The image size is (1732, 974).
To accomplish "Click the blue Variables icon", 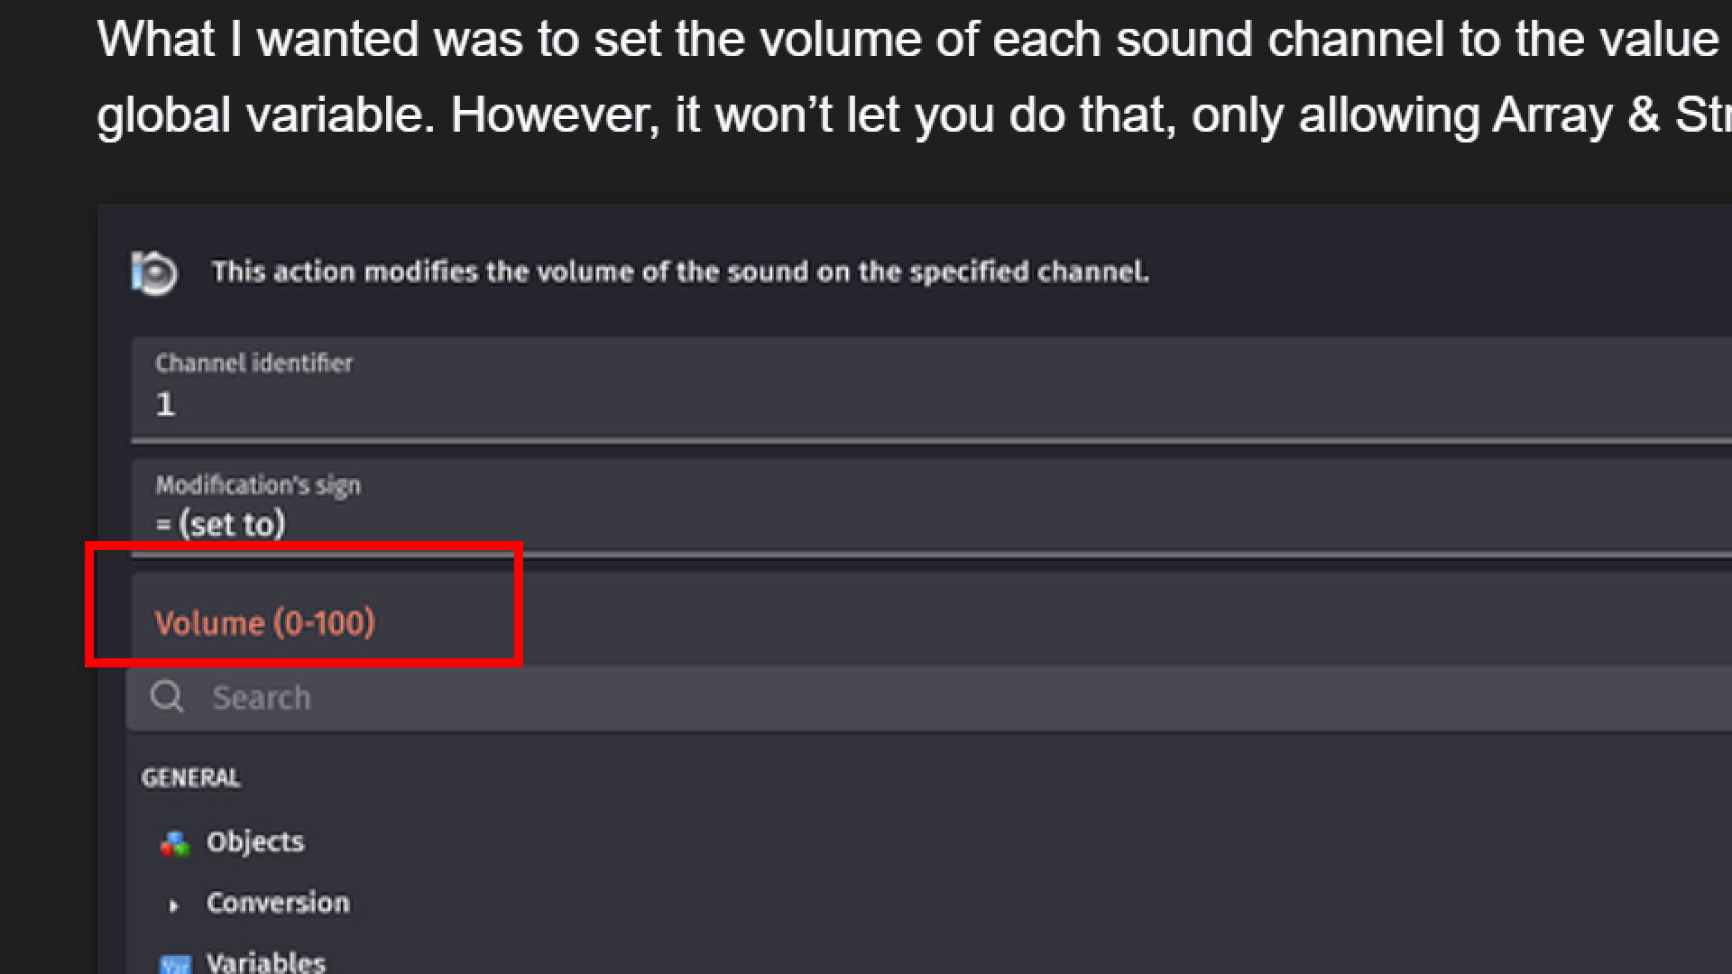I will 175,964.
